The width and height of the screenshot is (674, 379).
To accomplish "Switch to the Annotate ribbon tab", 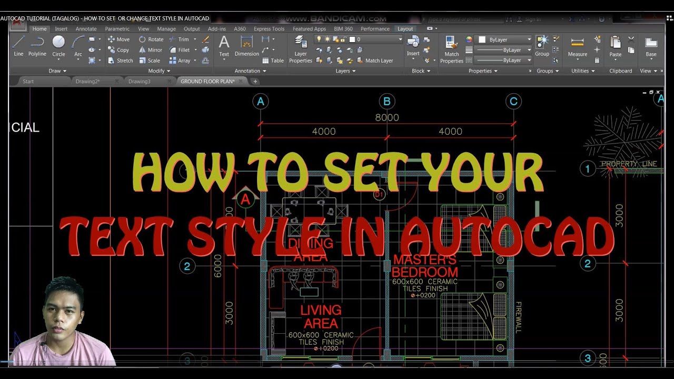I will (86, 29).
